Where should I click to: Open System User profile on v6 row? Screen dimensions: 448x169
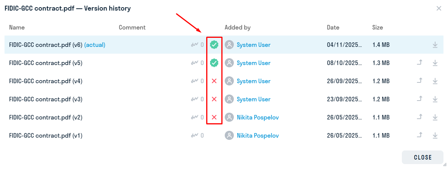[x=254, y=45]
